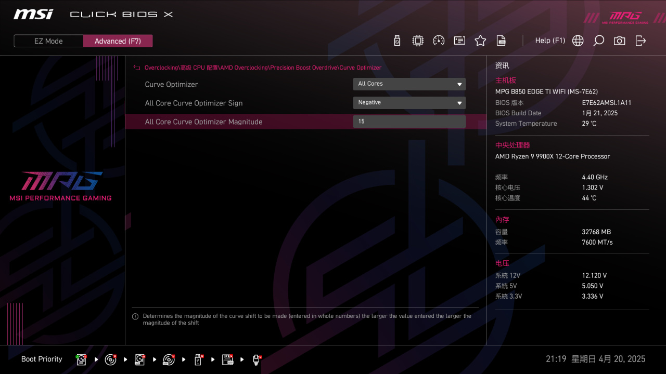This screenshot has width=666, height=374.
Task: Click the 内存 section heading
Action: click(502, 220)
